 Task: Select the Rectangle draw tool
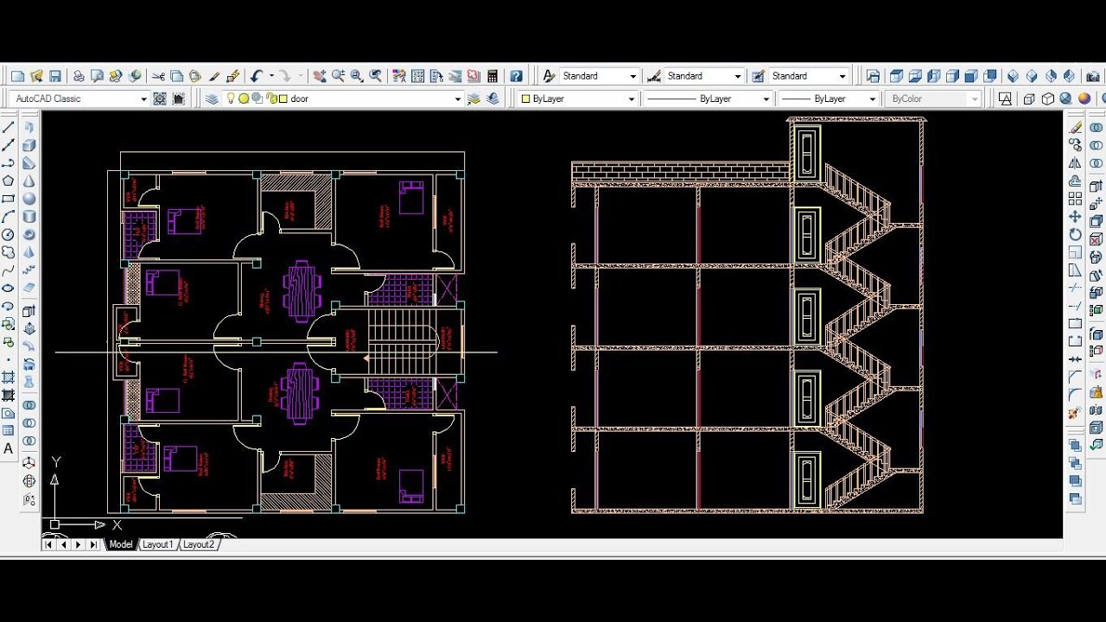pos(9,199)
